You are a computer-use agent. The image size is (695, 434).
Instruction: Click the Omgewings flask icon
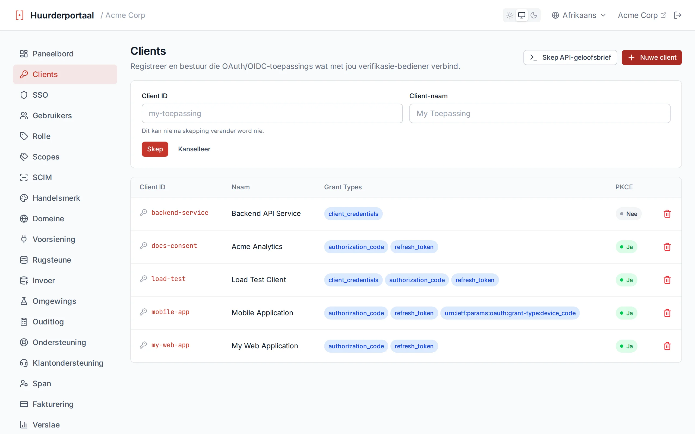pyautogui.click(x=24, y=301)
